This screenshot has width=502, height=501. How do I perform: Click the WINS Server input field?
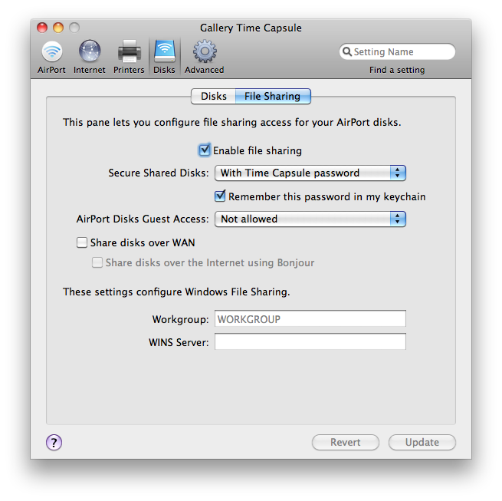(310, 341)
